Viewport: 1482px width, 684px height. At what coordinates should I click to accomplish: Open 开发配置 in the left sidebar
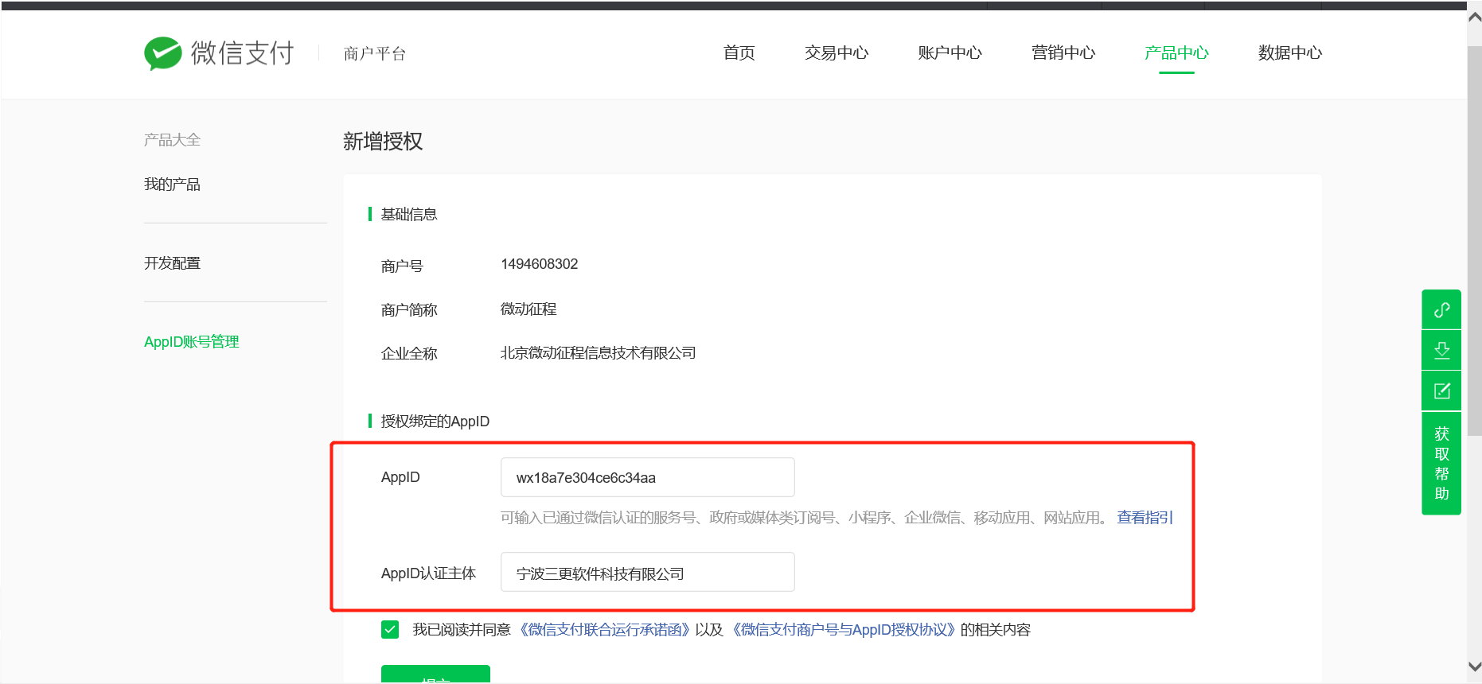tap(172, 263)
